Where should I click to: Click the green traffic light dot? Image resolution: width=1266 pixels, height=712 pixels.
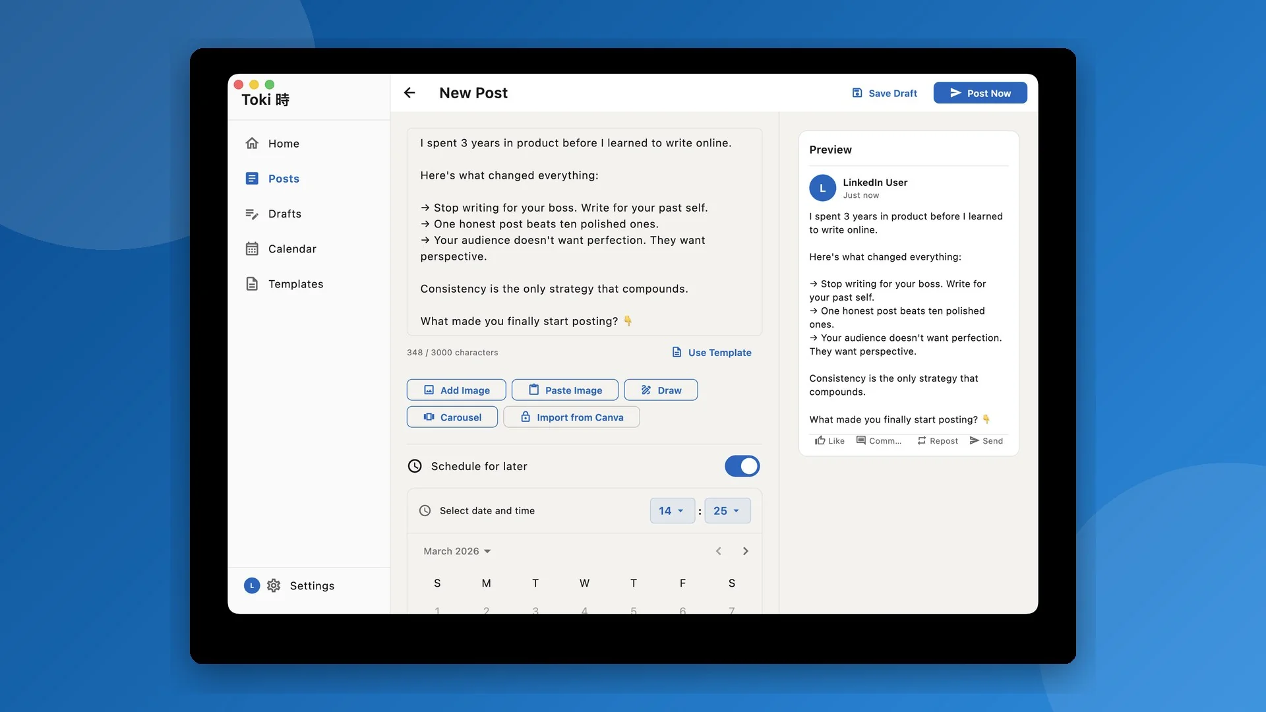(x=270, y=84)
